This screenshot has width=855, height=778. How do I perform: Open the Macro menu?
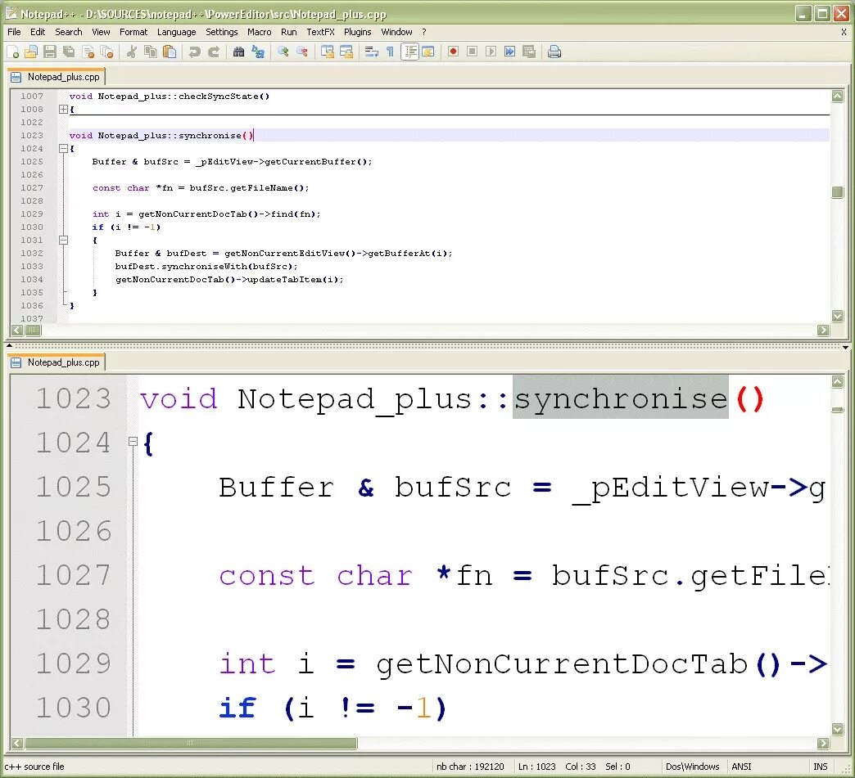coord(260,32)
